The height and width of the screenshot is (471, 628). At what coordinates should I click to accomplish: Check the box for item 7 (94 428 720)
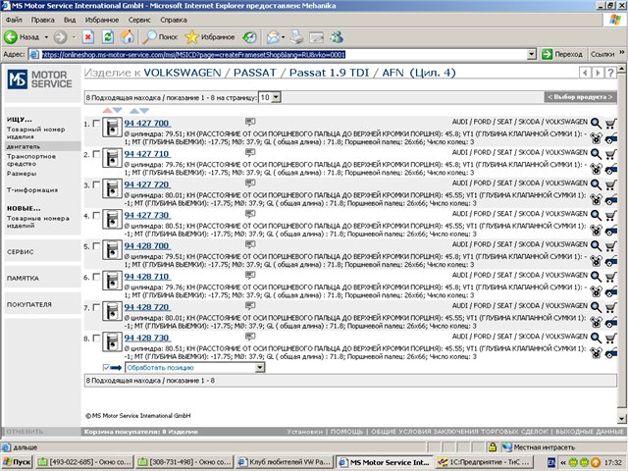(96, 307)
